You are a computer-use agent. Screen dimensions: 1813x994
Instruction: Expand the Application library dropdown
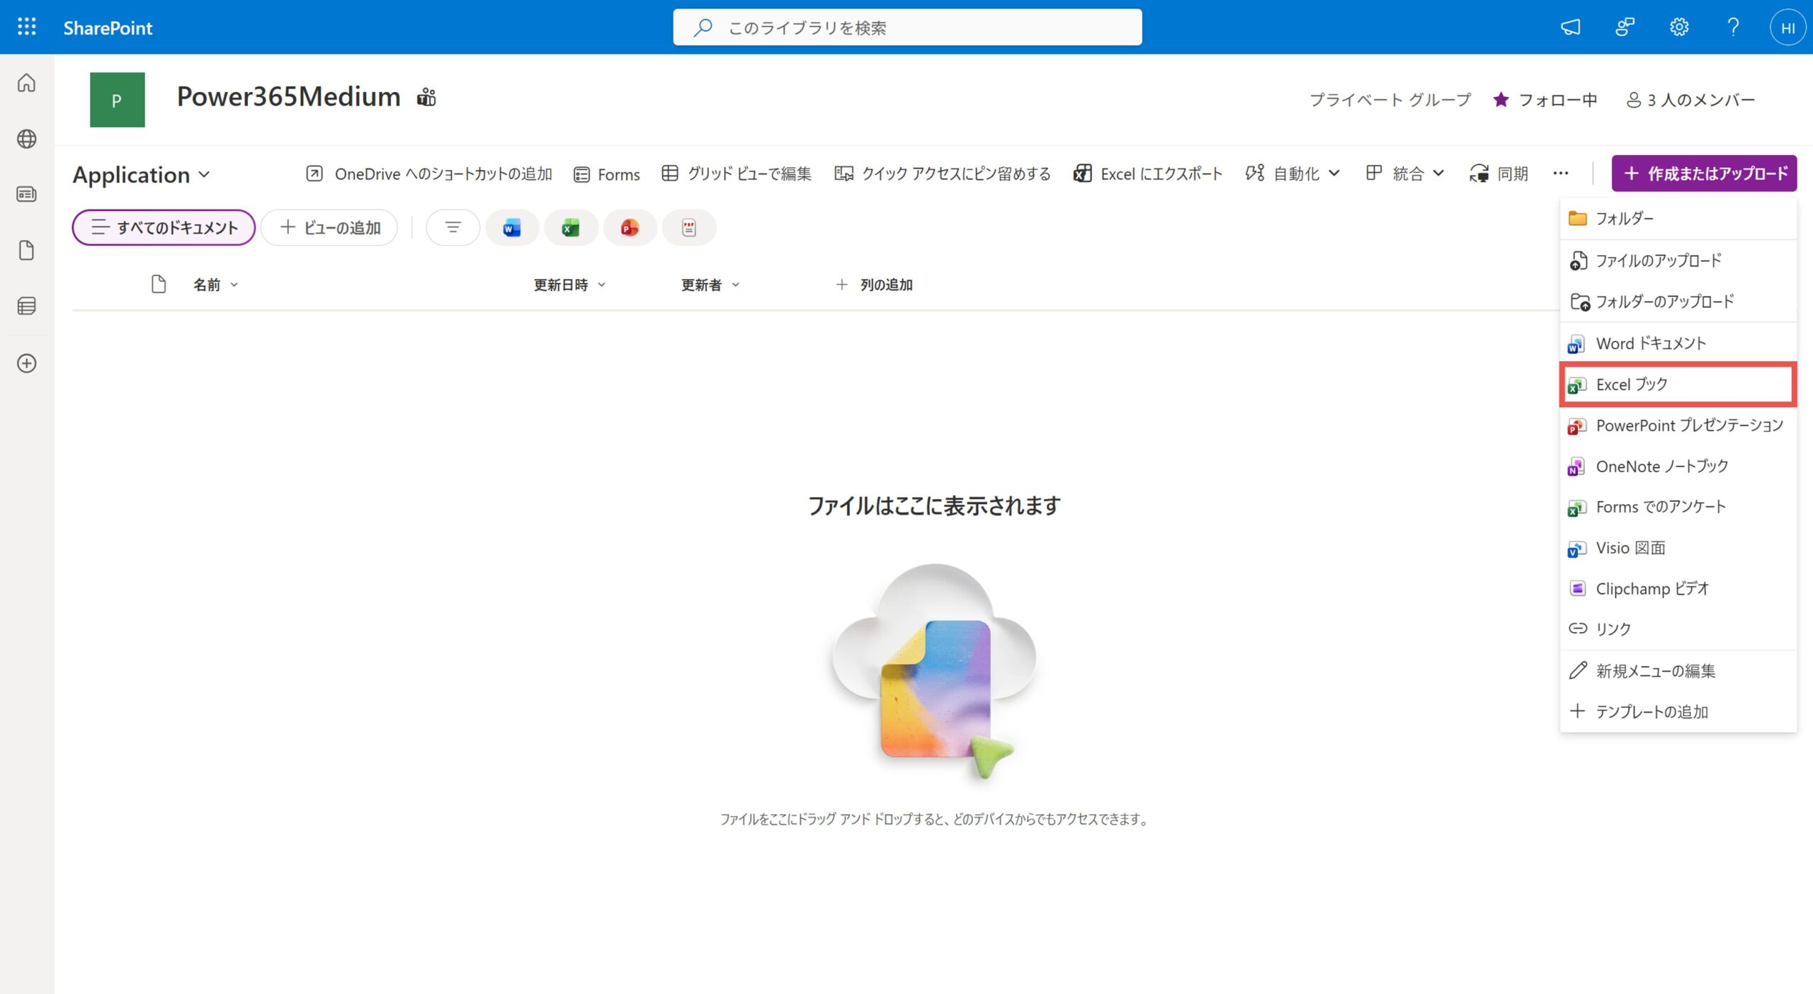(205, 174)
